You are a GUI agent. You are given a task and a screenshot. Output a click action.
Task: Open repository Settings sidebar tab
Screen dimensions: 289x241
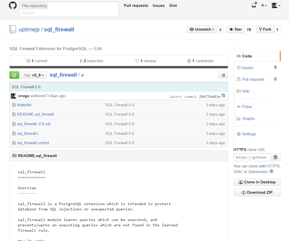[257, 134]
